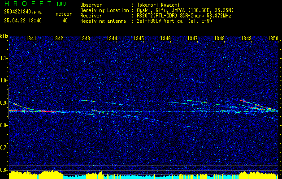Click the date stamp 25.04.22 13:40
The height and width of the screenshot is (179, 282).
tap(23, 21)
